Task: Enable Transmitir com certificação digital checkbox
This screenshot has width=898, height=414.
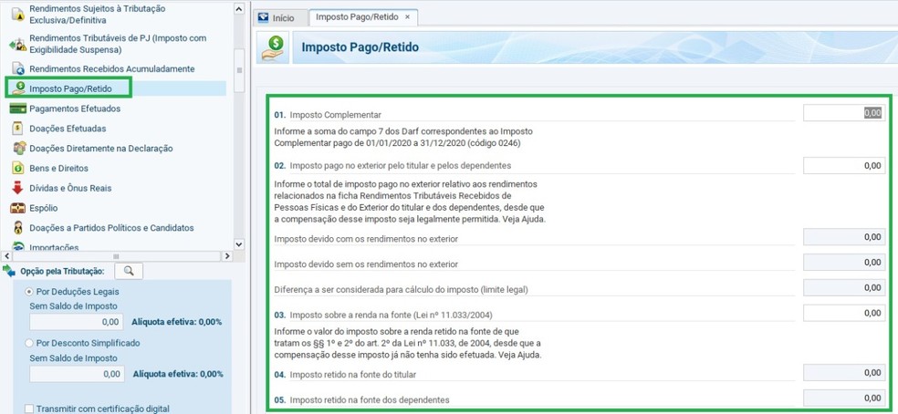Action: pyautogui.click(x=29, y=409)
